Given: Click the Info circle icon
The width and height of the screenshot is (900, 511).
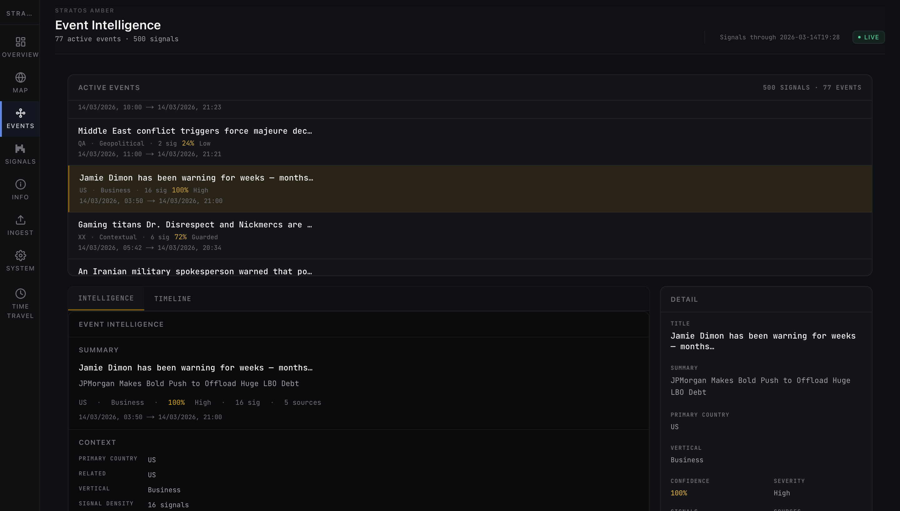Looking at the screenshot, I should point(20,184).
